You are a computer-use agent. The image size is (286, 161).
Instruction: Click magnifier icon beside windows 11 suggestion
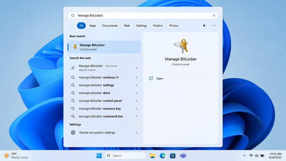coord(73,77)
